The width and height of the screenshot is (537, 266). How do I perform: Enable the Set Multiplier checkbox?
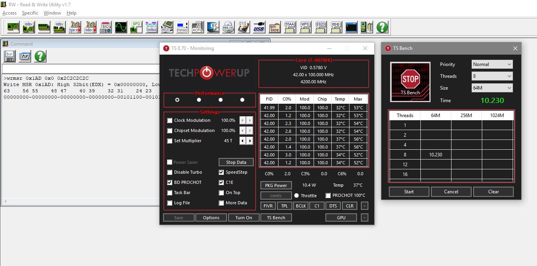pyautogui.click(x=170, y=141)
